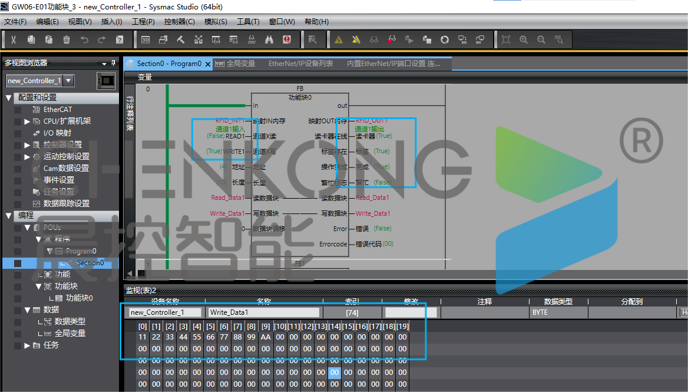Close the Section0 - Program0 tab

208,64
